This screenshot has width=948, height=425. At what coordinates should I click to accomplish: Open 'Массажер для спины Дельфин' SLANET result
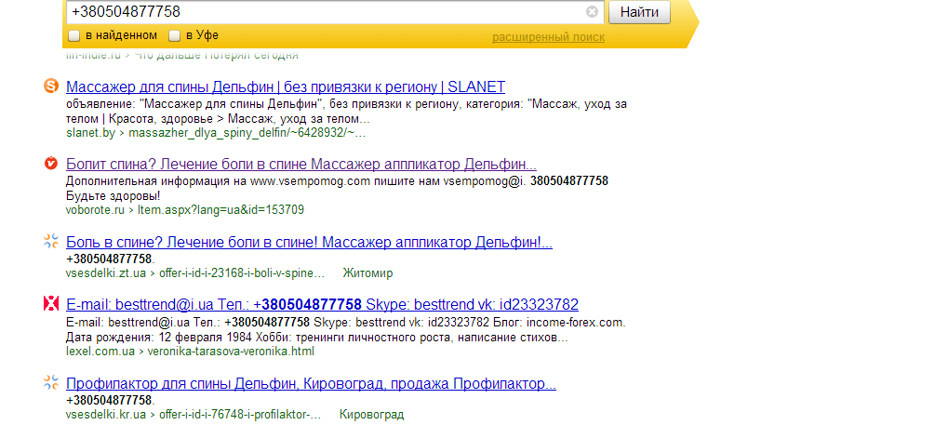286,86
